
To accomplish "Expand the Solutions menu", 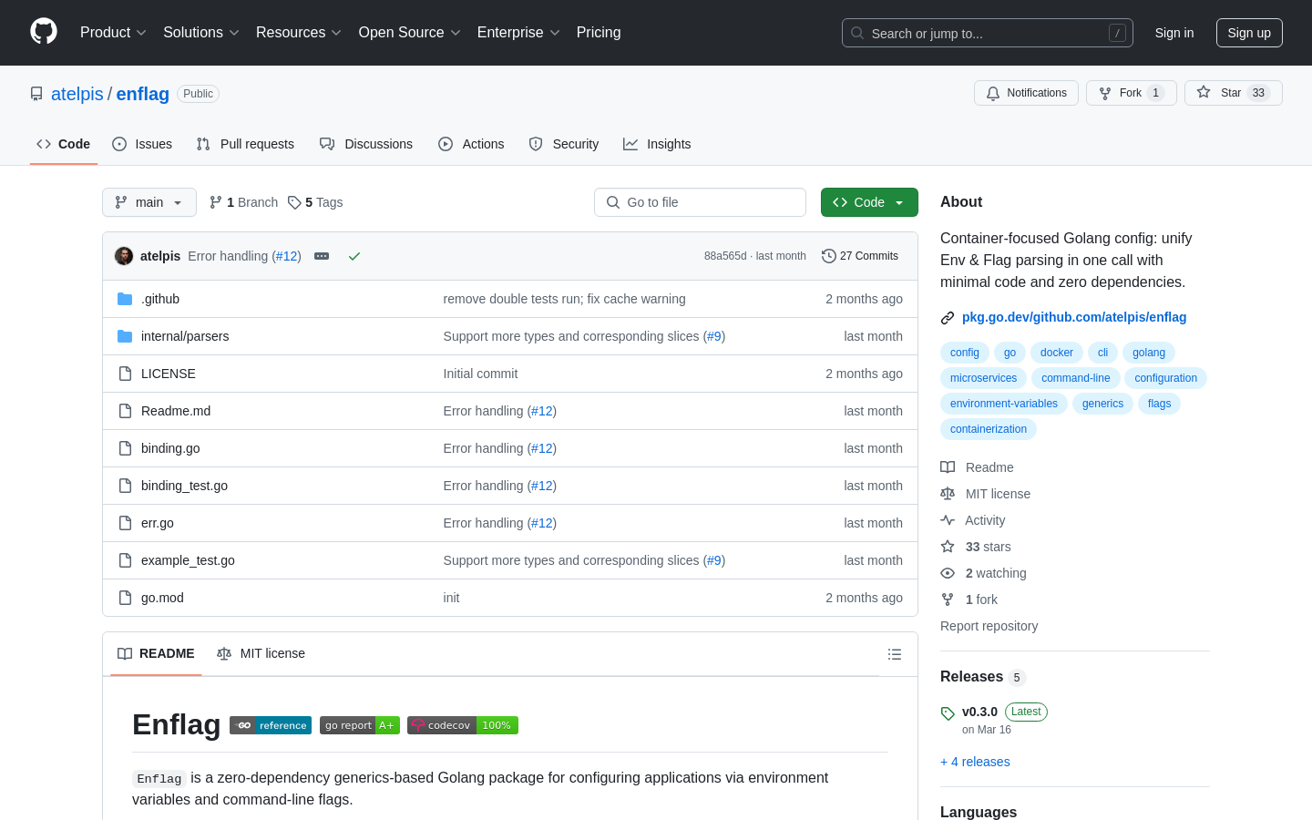I will (x=201, y=33).
